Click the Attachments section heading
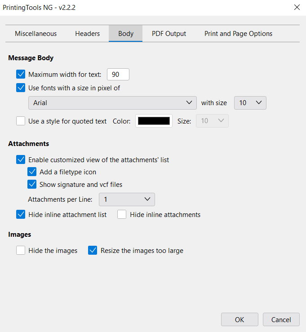This screenshot has width=306, height=332. click(x=29, y=144)
